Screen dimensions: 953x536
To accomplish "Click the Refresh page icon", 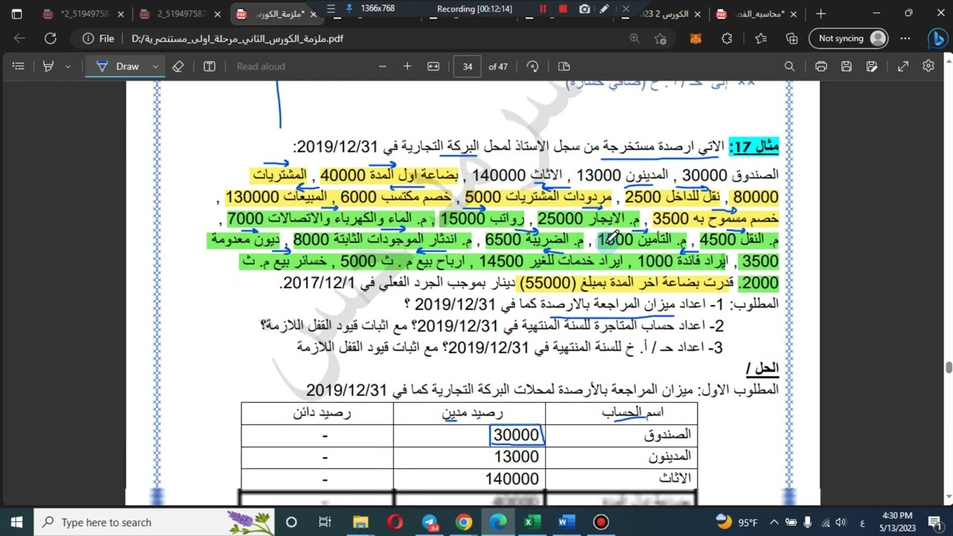I will point(50,39).
